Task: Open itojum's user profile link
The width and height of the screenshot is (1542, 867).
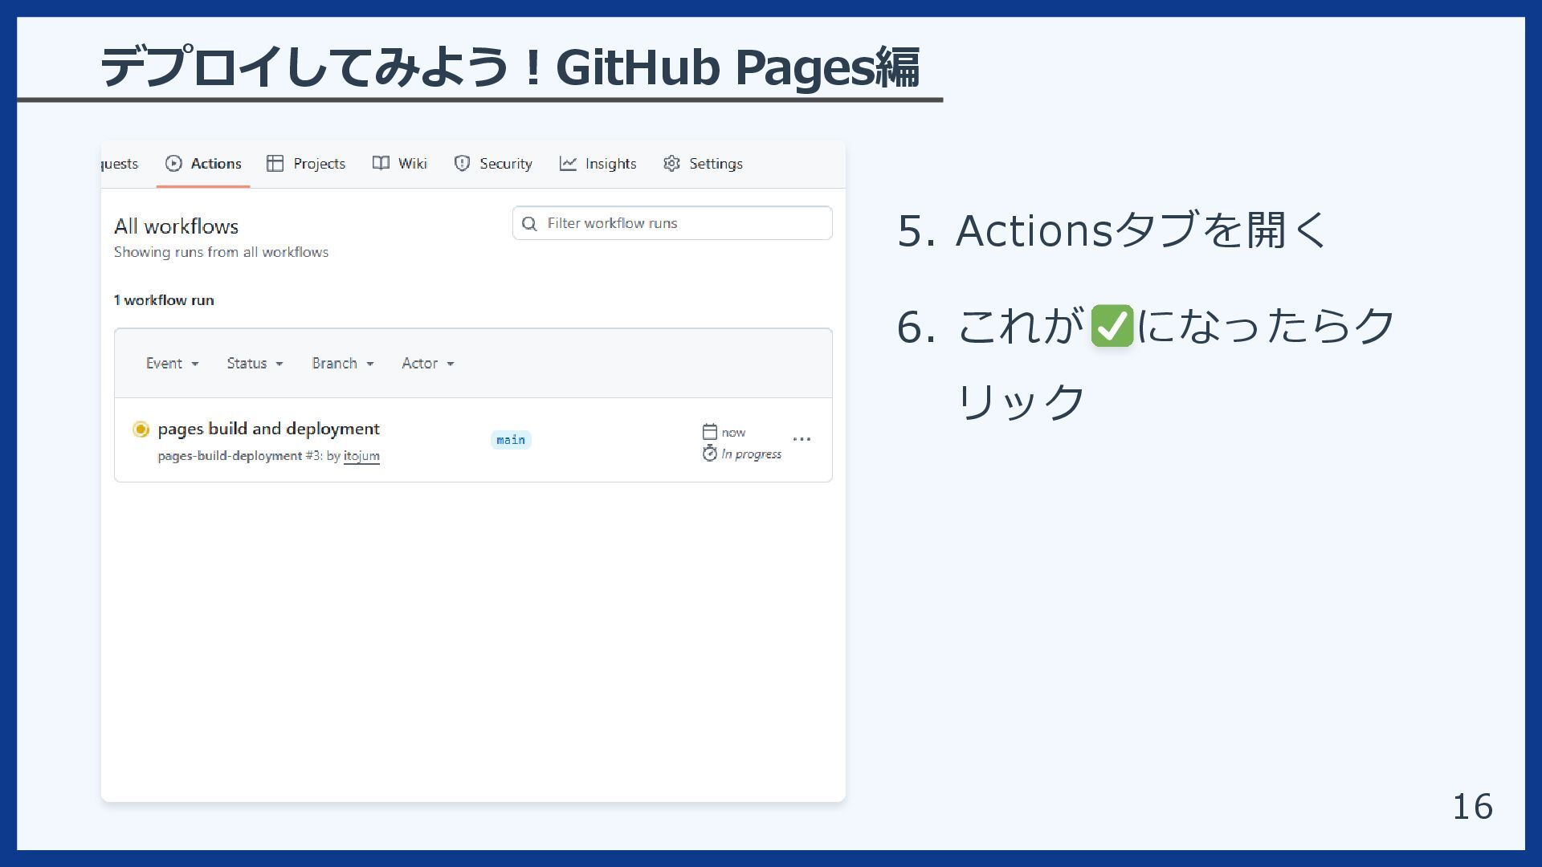Action: (x=361, y=456)
